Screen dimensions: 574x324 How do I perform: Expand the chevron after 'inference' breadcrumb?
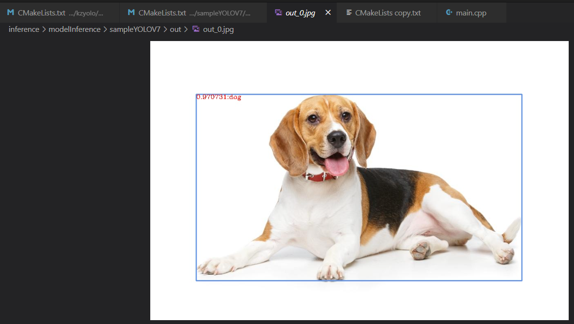44,29
